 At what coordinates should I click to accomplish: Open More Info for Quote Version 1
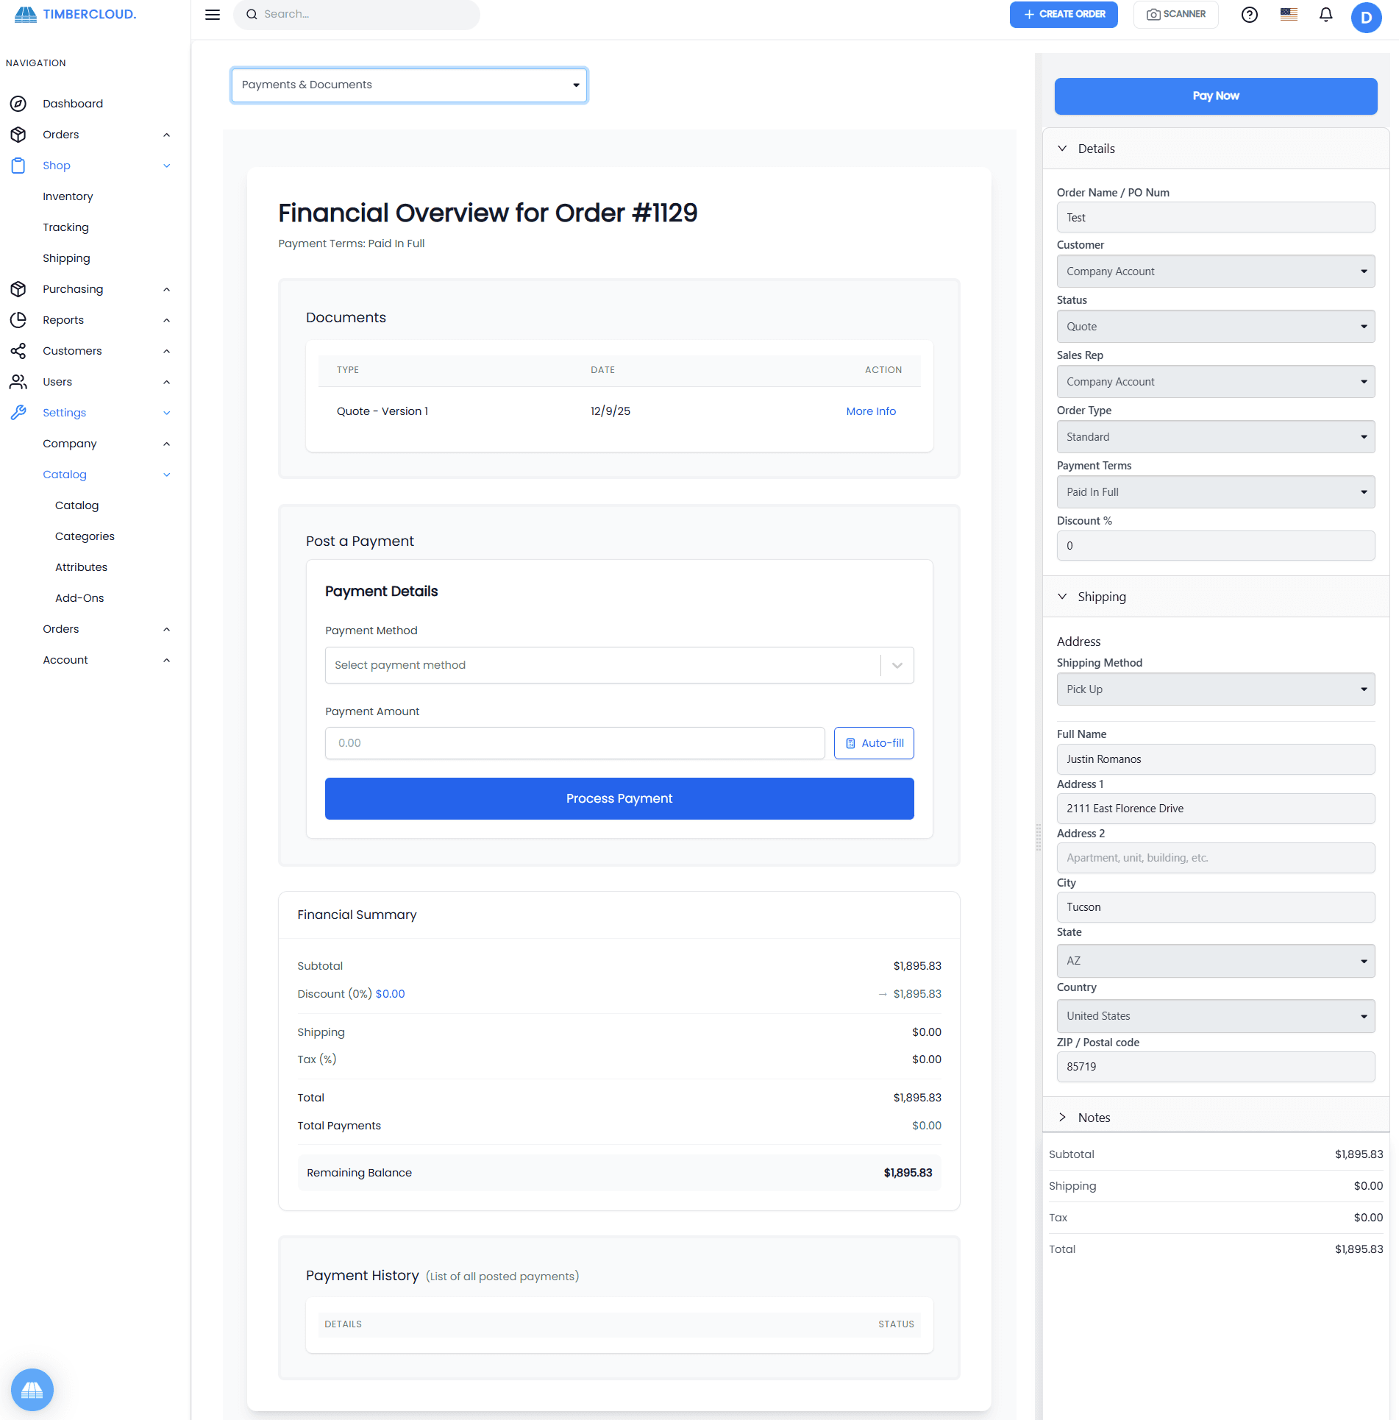coord(870,411)
